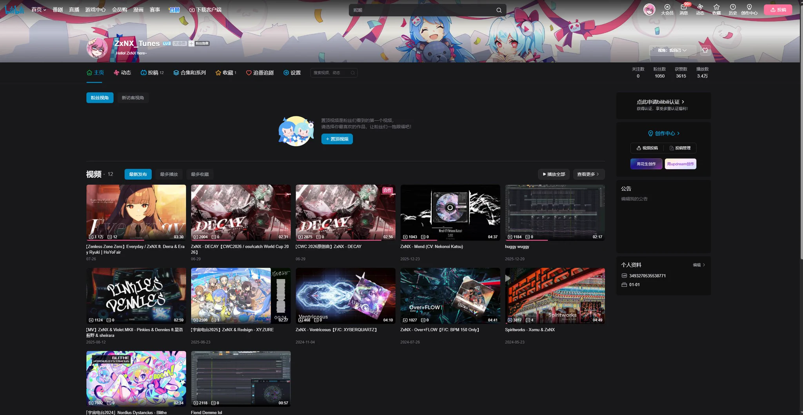Click the 编辑我的公告 link

[x=634, y=199]
